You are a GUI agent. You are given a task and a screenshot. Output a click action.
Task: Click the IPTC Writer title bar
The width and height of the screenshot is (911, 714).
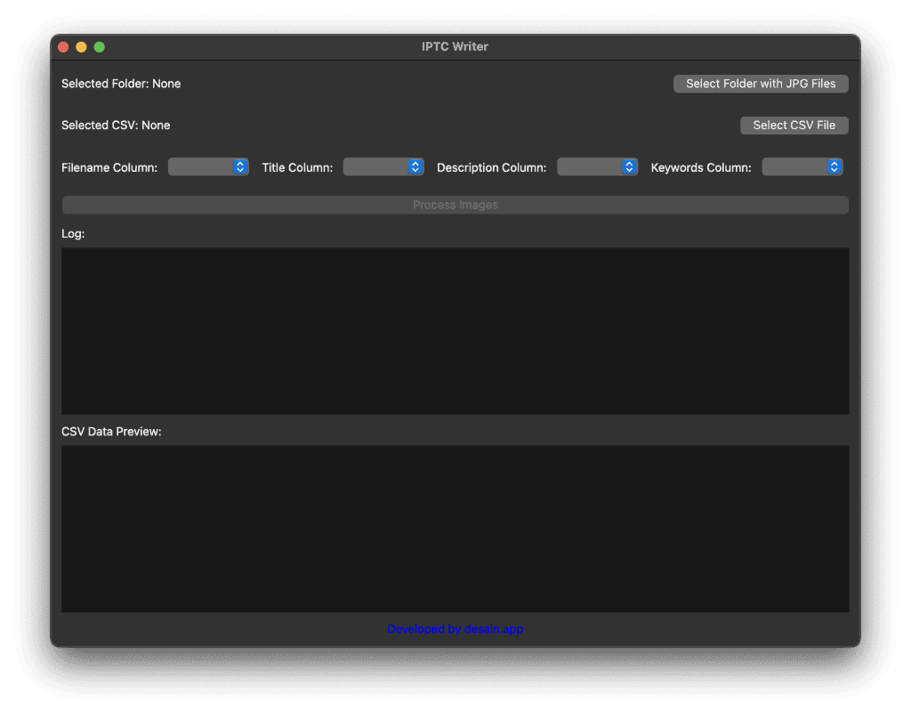pos(455,46)
